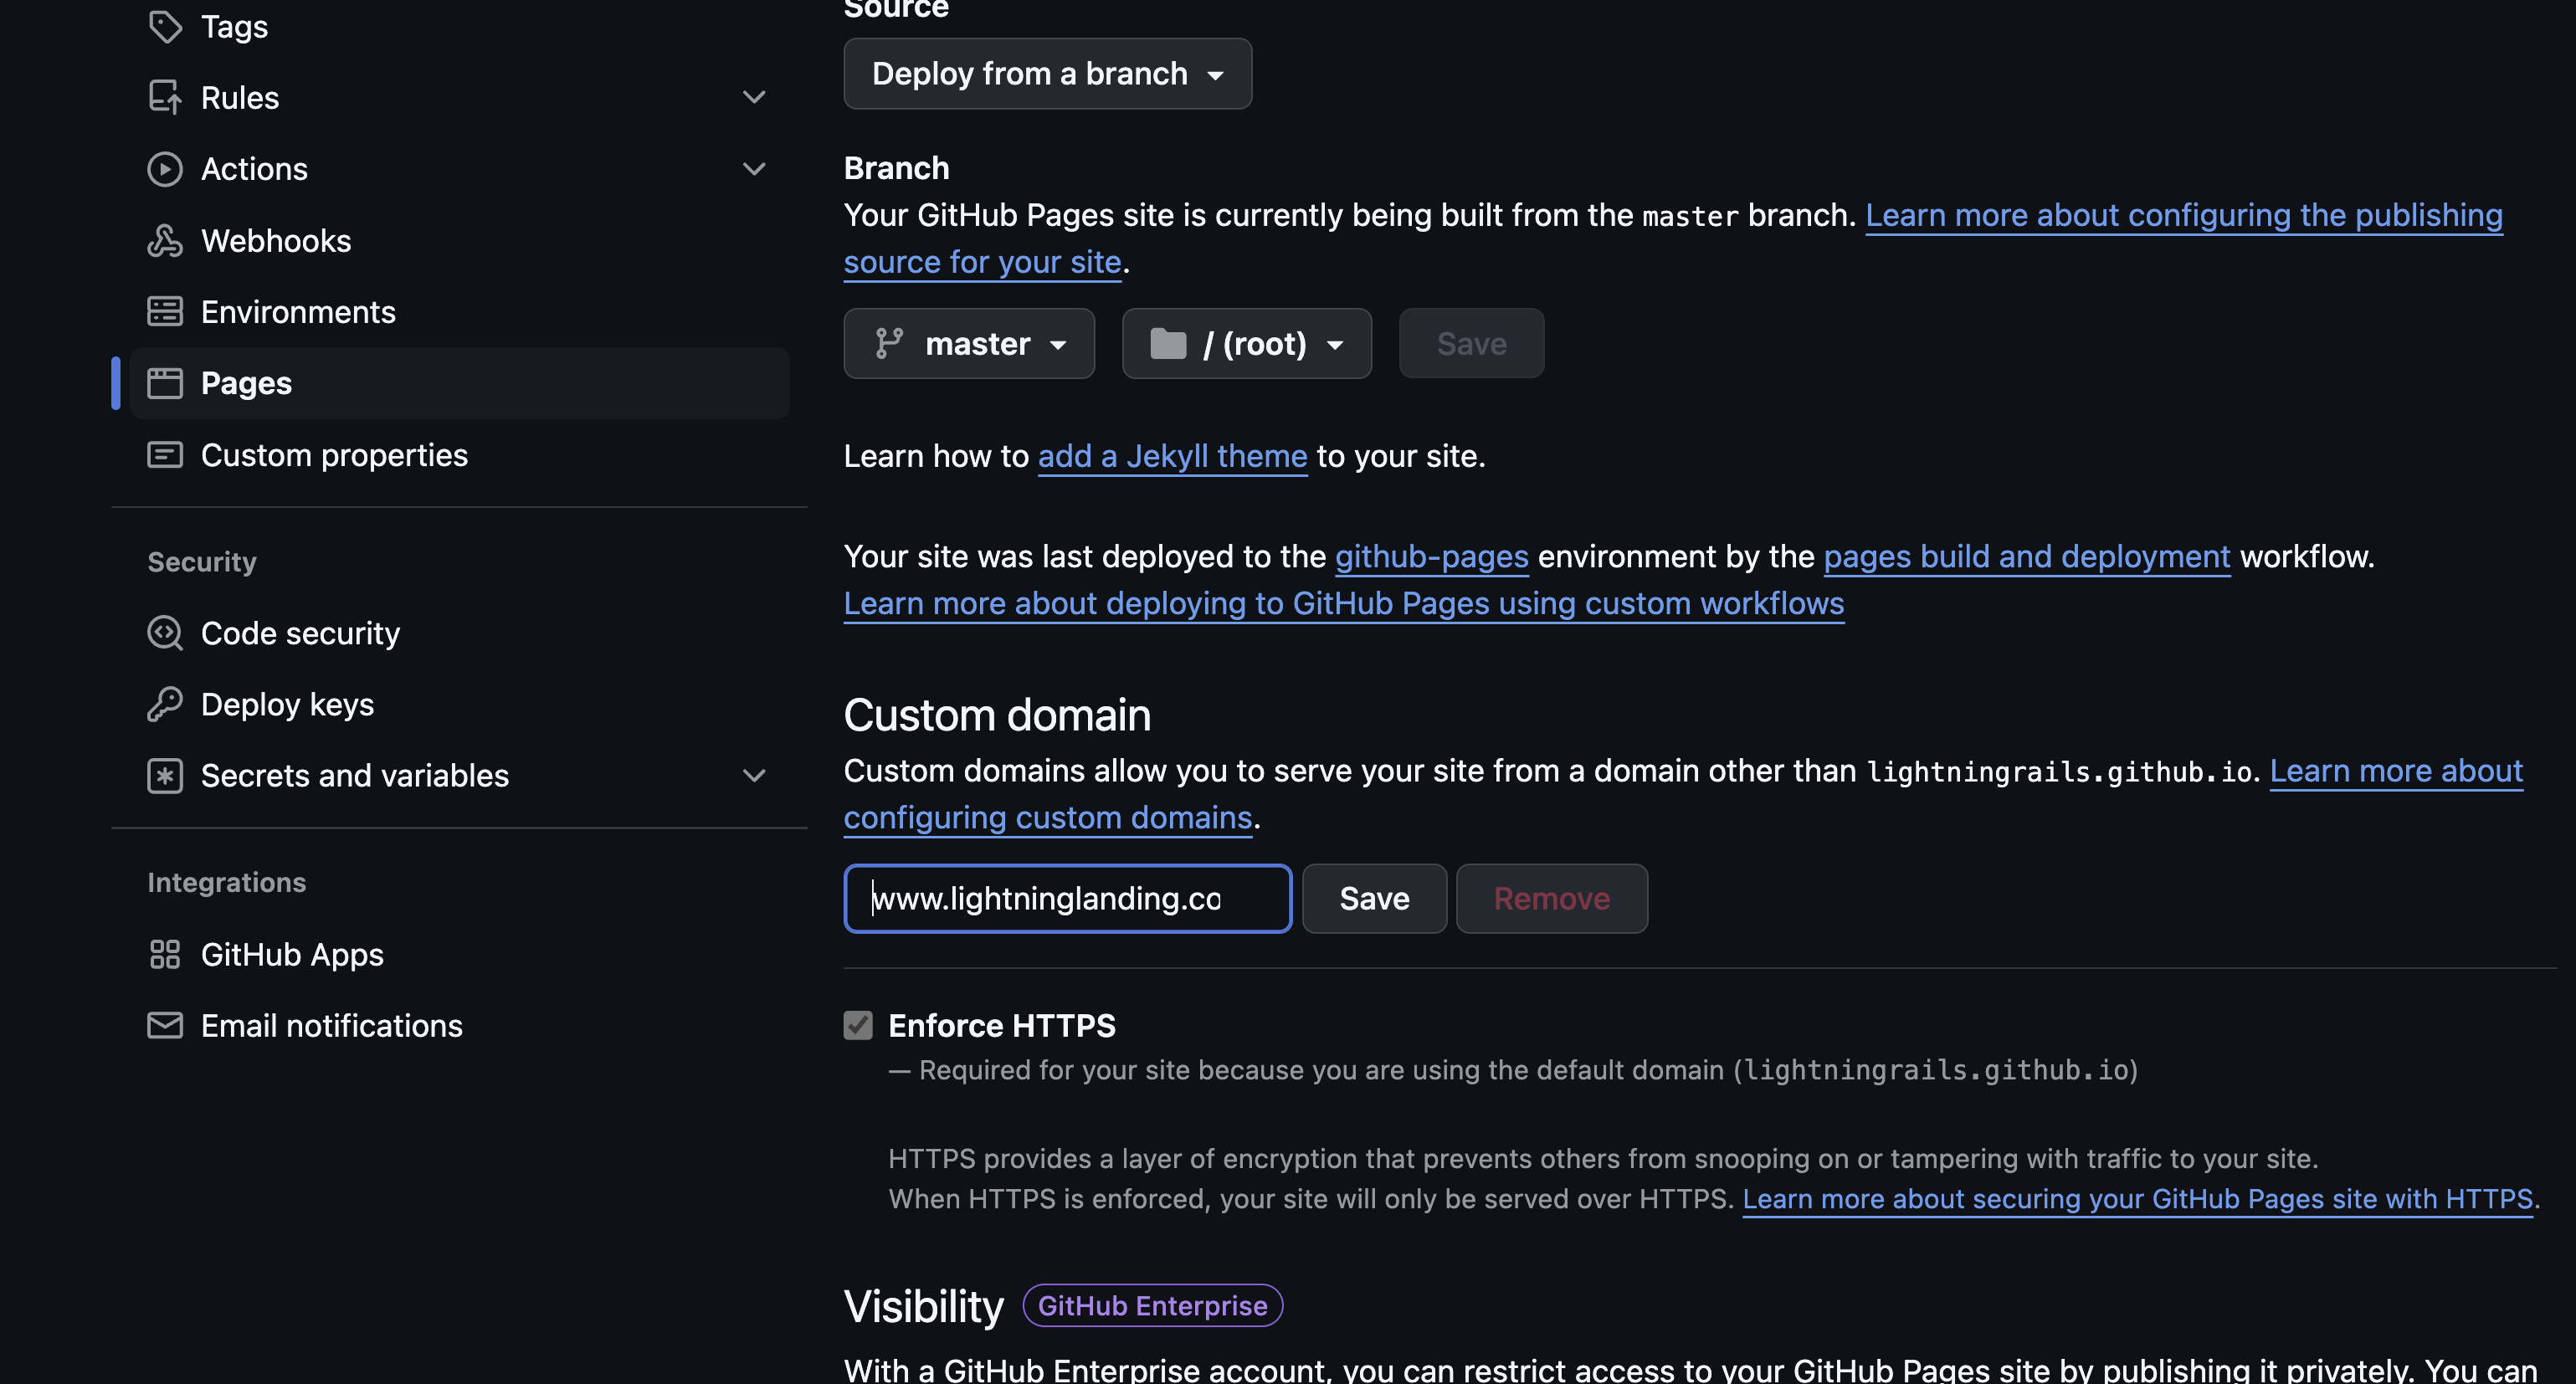Select the Pages settings menu item
The width and height of the screenshot is (2576, 1384).
246,383
